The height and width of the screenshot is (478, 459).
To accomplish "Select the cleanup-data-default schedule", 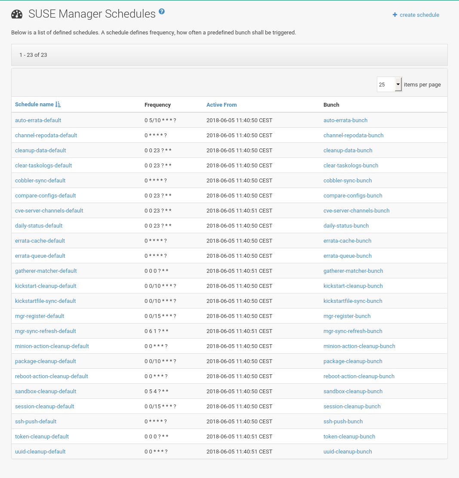I will (x=40, y=150).
